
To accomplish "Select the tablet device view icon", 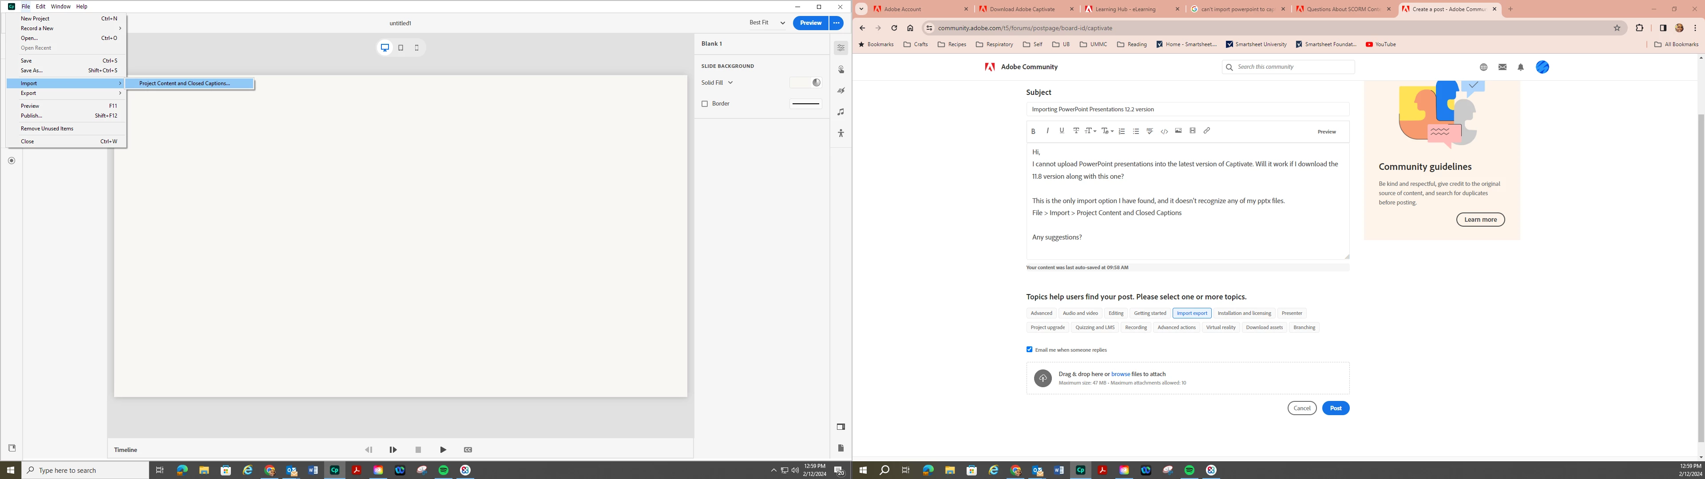I will (400, 47).
